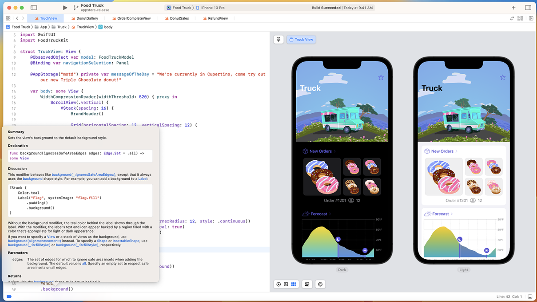Open the DonutSales tab
The height and width of the screenshot is (302, 537).
coord(177,18)
